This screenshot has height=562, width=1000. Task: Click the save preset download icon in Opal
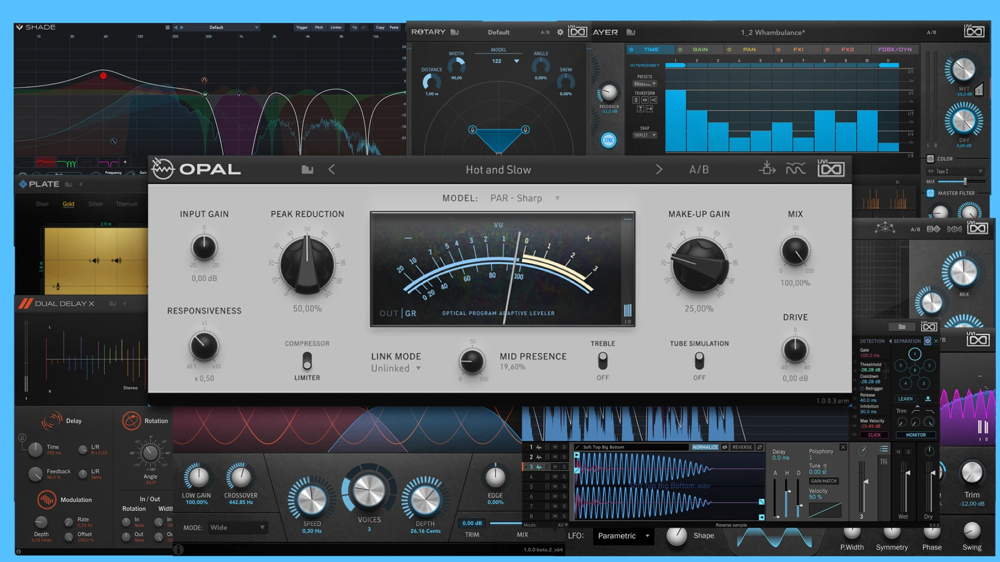pos(767,169)
